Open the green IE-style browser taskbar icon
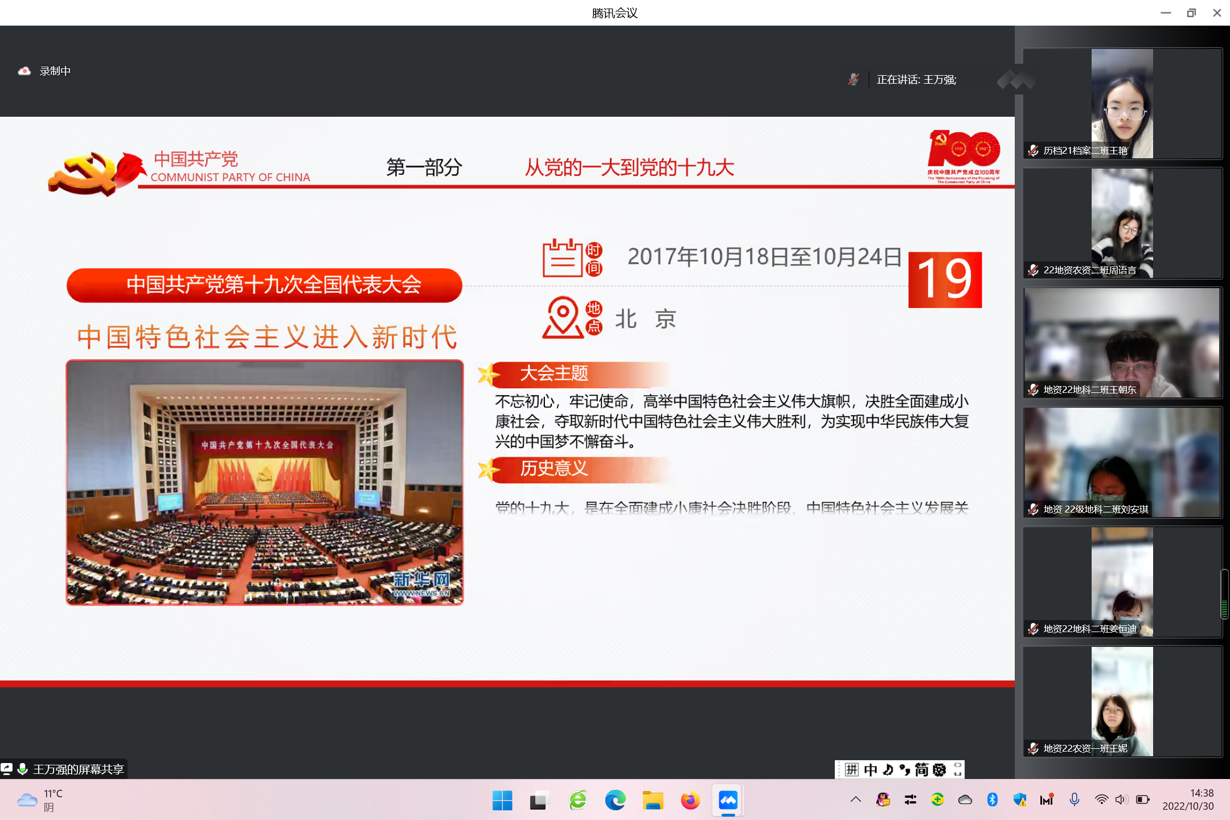The width and height of the screenshot is (1230, 820). [578, 801]
